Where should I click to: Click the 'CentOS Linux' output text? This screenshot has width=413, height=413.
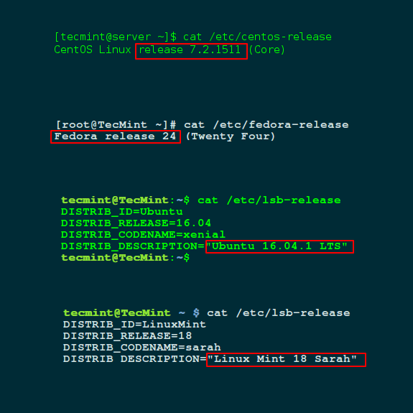point(93,50)
